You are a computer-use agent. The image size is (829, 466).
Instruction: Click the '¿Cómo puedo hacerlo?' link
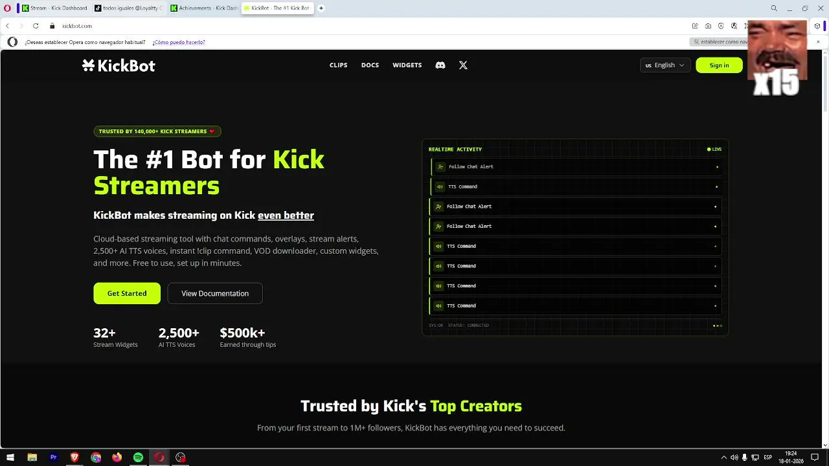179,42
